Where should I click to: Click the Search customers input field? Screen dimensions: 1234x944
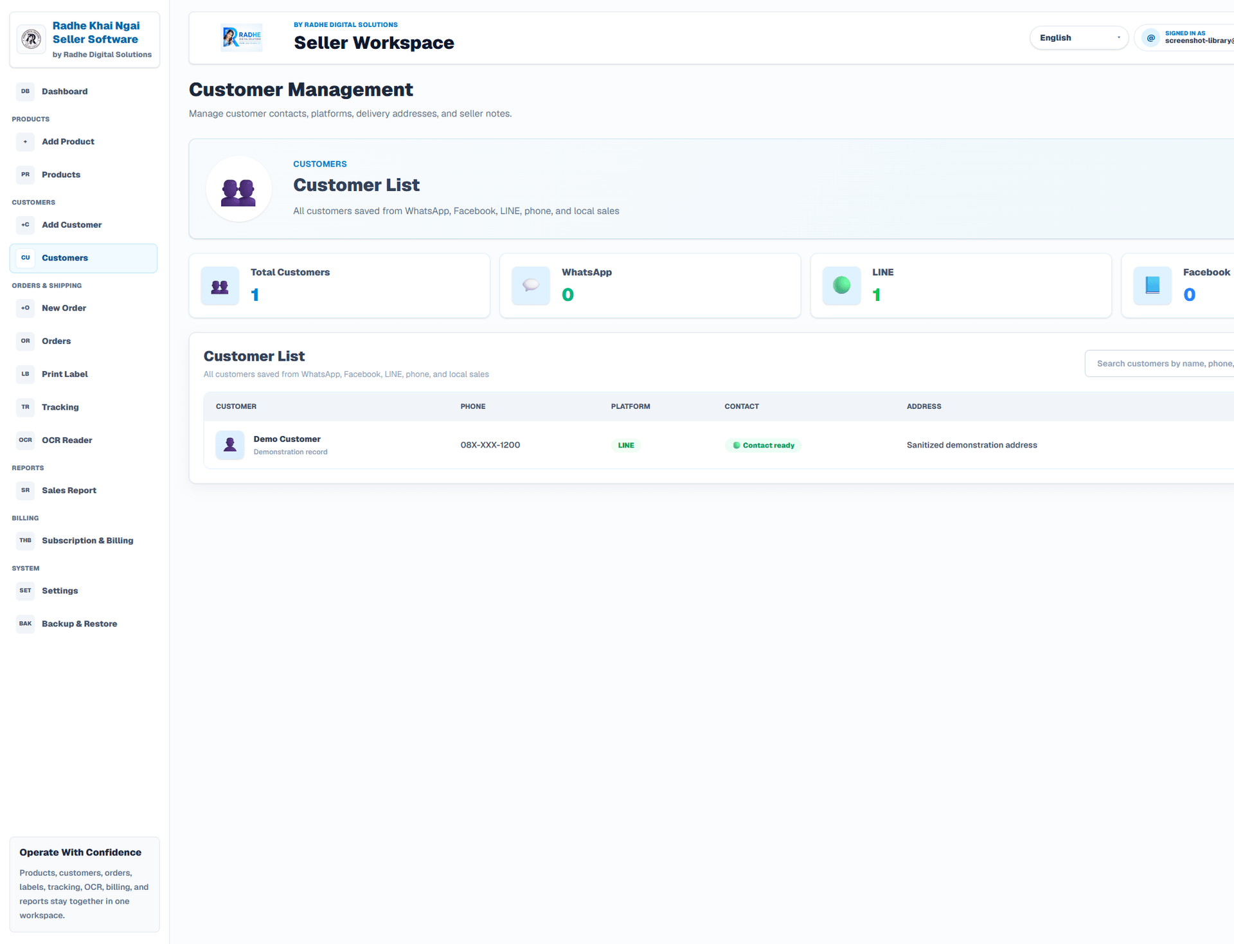[1159, 363]
